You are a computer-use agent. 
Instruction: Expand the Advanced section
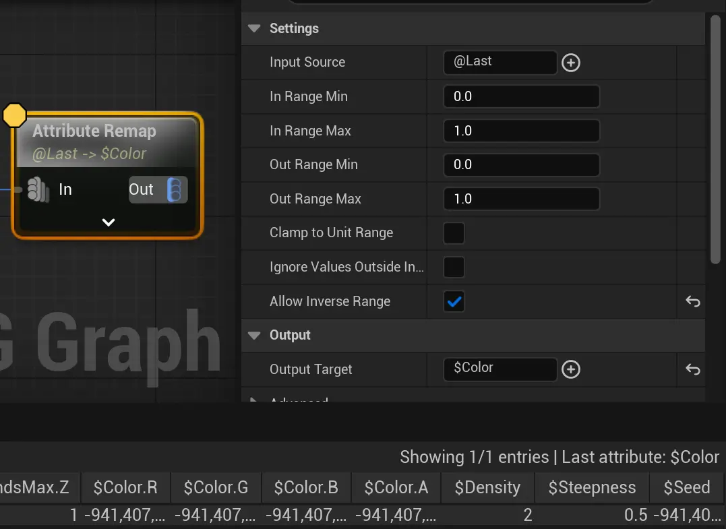[x=254, y=400]
